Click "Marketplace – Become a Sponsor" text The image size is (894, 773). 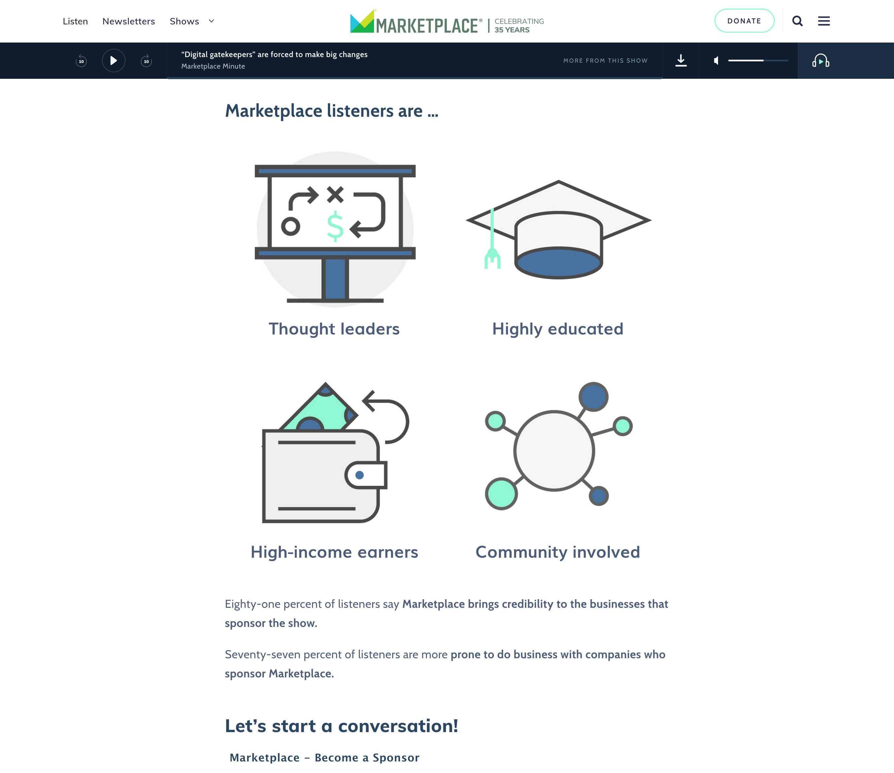[x=324, y=758]
